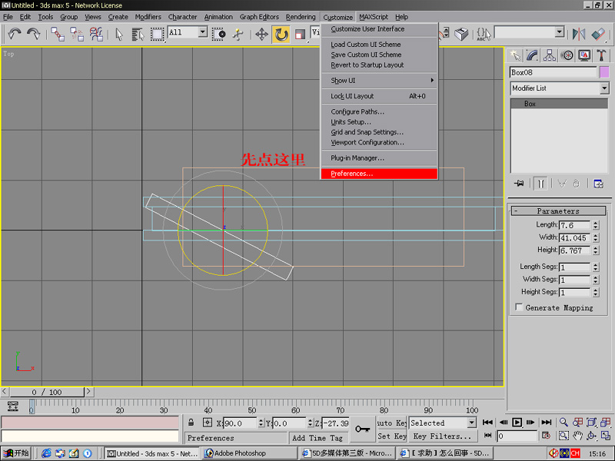Click the Length value field
The height and width of the screenshot is (461, 615).
click(x=574, y=225)
